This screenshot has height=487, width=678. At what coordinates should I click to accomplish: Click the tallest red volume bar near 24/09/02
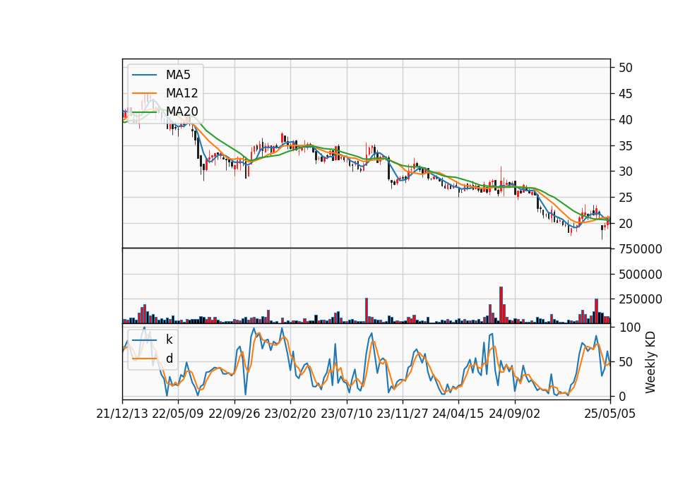(501, 305)
